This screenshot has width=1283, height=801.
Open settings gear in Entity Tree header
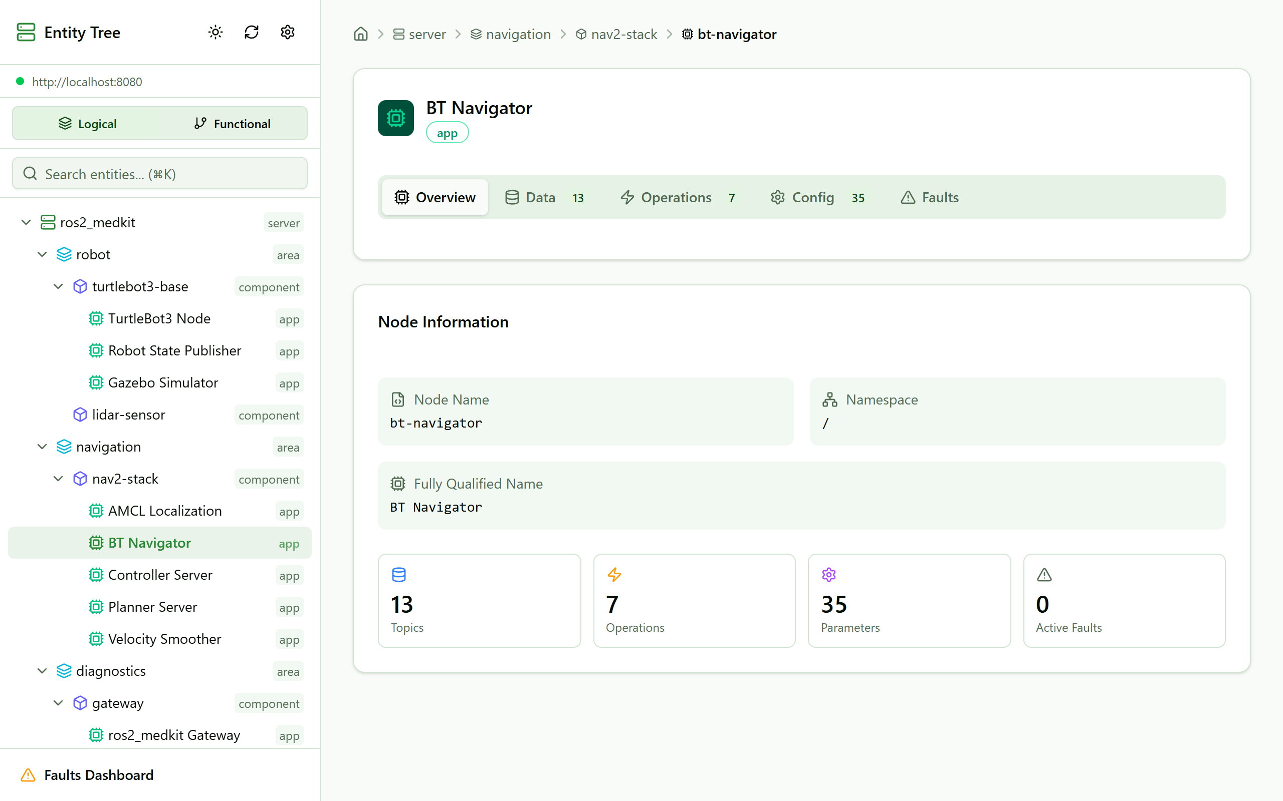click(287, 33)
